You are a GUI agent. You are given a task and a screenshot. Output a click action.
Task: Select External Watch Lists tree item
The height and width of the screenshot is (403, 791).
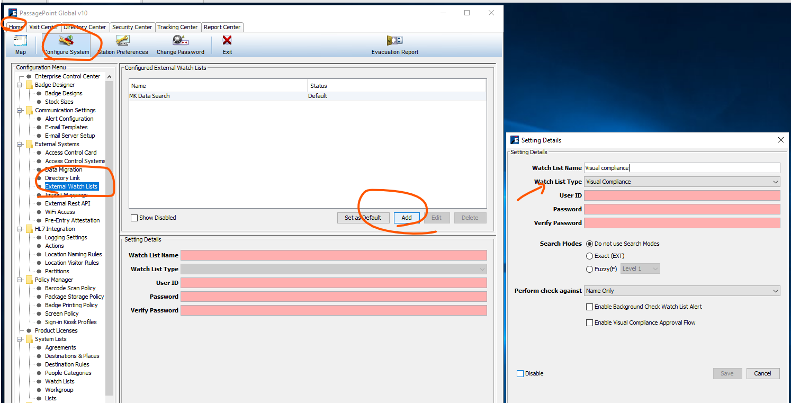[x=71, y=186]
